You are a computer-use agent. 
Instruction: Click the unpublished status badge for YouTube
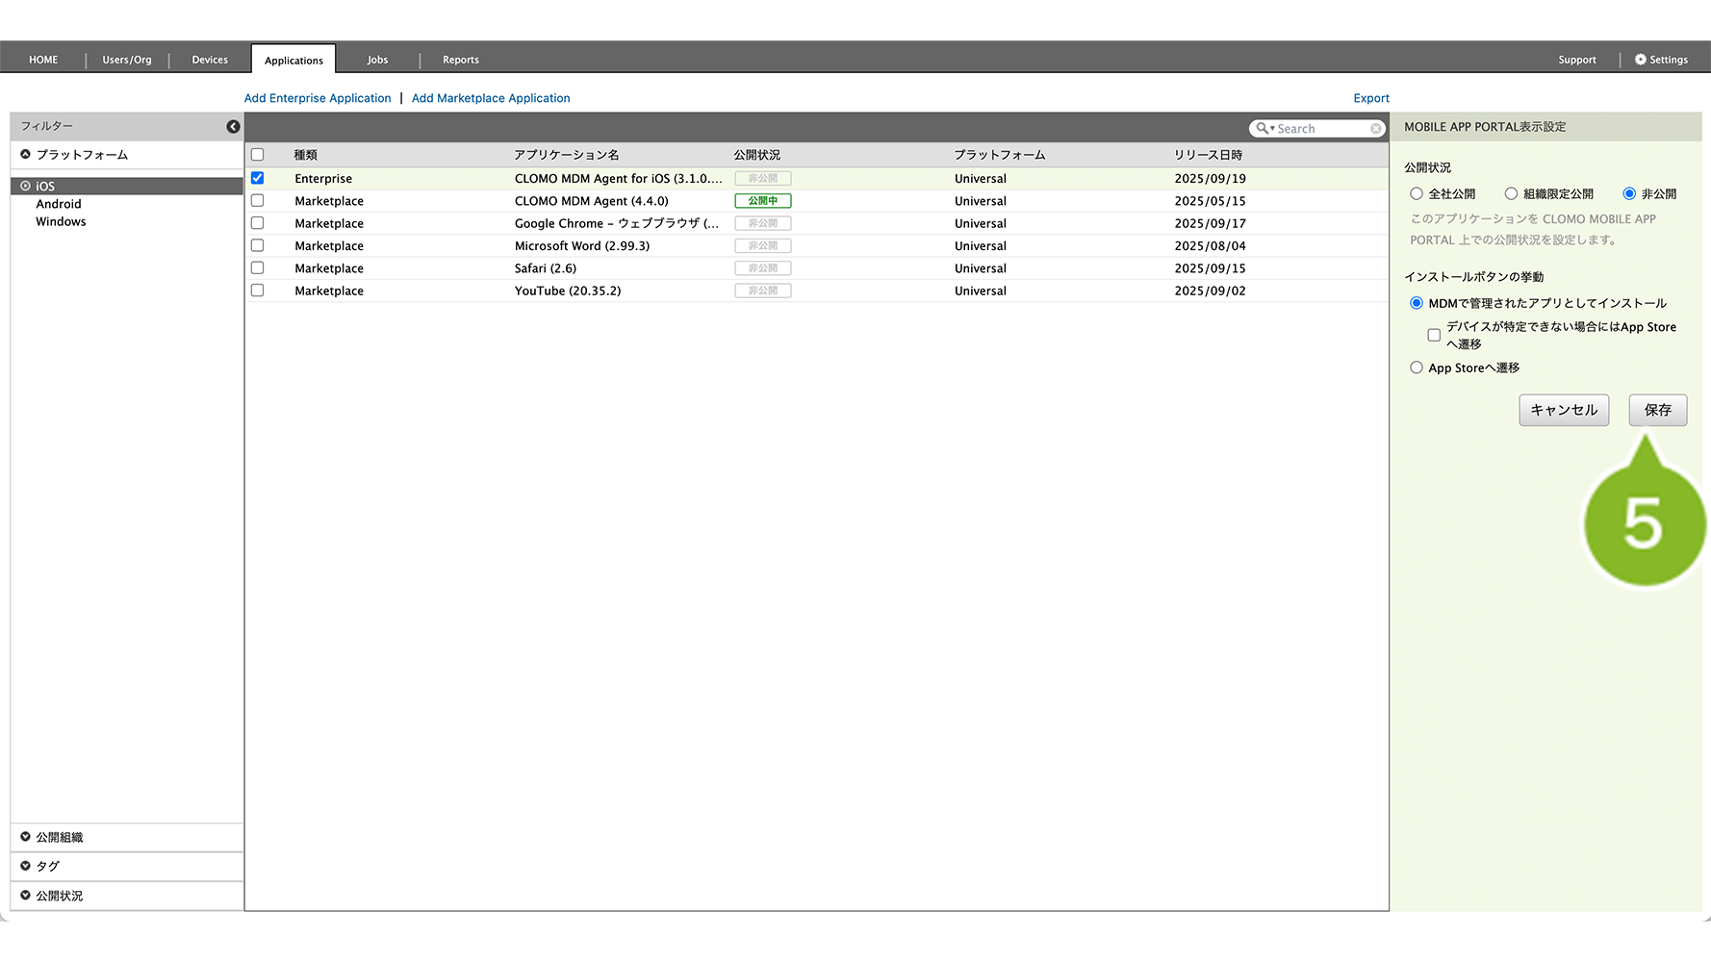(762, 291)
